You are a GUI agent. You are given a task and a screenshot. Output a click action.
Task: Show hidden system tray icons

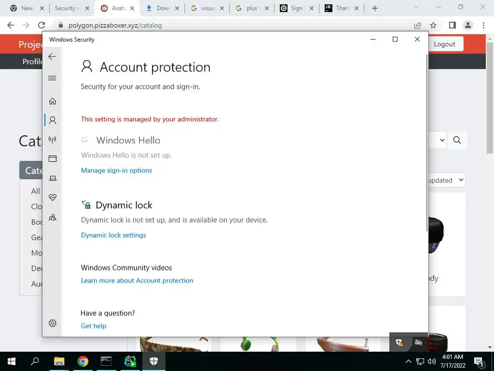pos(408,361)
